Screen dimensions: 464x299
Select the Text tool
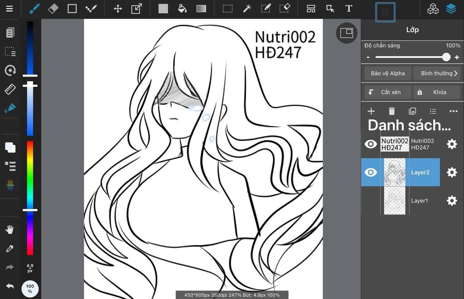[348, 9]
